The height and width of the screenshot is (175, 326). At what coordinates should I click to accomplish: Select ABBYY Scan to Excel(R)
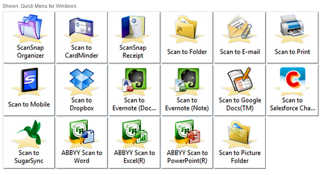click(134, 142)
